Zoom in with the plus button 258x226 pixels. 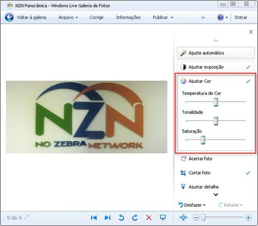click(x=249, y=217)
